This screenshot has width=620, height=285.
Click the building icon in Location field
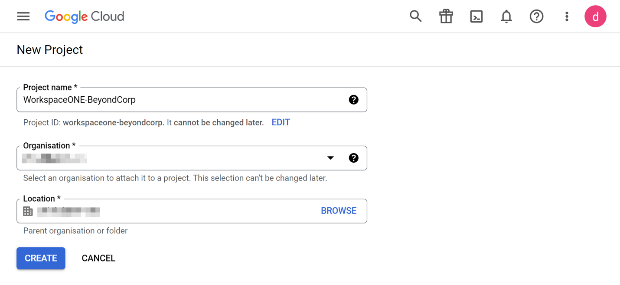[28, 211]
